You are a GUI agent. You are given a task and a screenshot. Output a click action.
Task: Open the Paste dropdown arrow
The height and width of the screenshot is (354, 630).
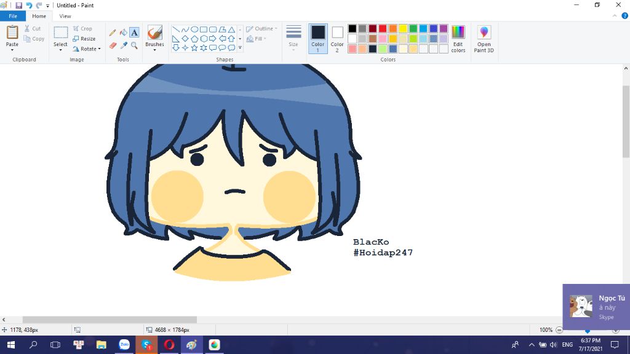12,49
